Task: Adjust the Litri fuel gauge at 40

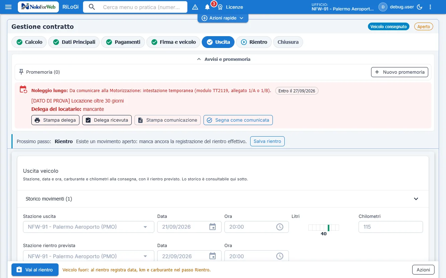Action: tap(324, 228)
